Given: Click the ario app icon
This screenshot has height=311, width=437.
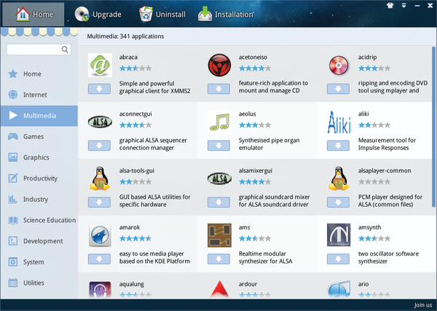Looking at the screenshot, I should click(x=339, y=290).
